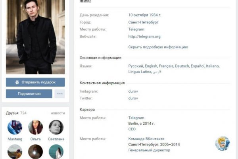Click the ВКонтакте team logo thumbnail
The image size is (238, 159).
coord(223,143)
